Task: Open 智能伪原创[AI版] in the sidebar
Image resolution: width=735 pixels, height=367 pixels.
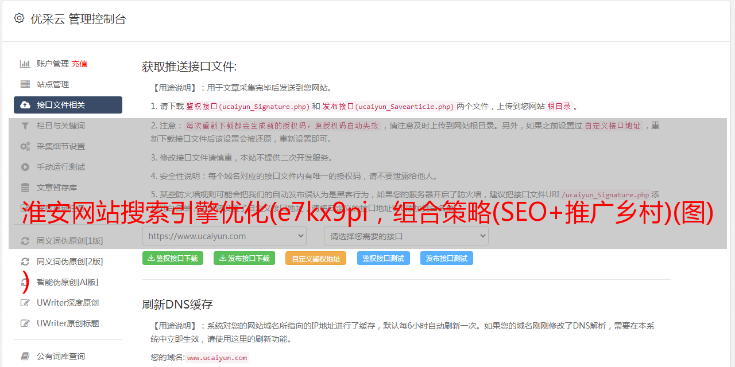Action: click(68, 282)
